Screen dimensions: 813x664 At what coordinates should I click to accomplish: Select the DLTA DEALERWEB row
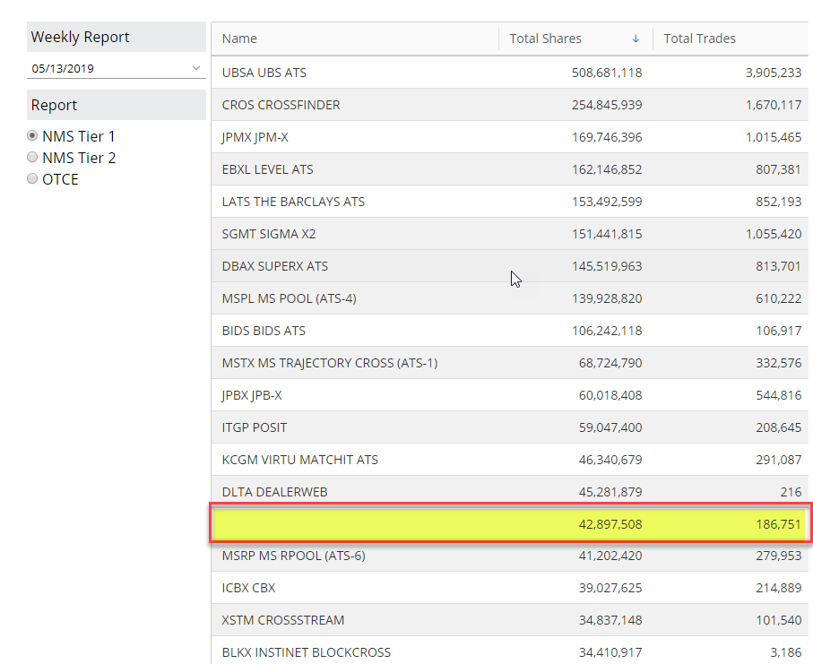[272, 492]
